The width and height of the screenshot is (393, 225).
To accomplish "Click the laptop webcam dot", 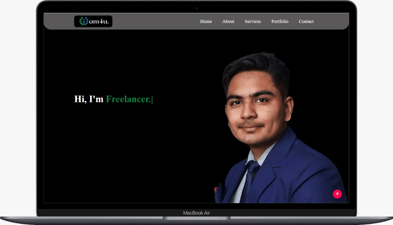I will click(196, 8).
